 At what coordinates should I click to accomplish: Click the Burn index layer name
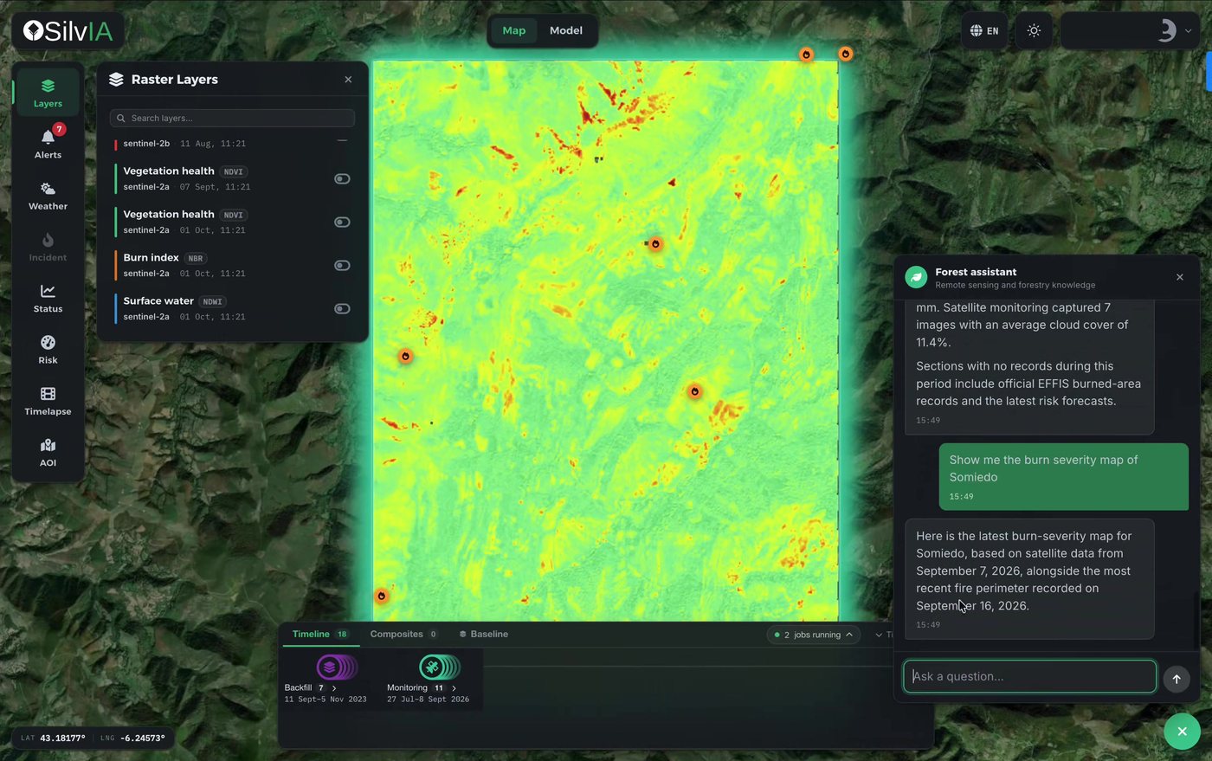151,258
